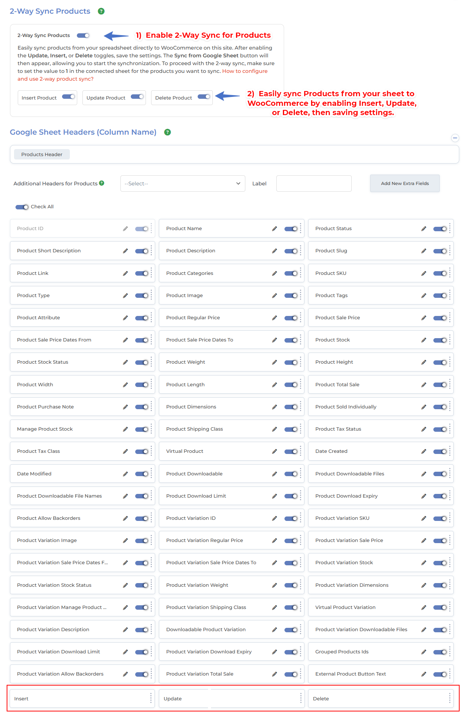Toggle the Insert Product switch

pyautogui.click(x=68, y=97)
